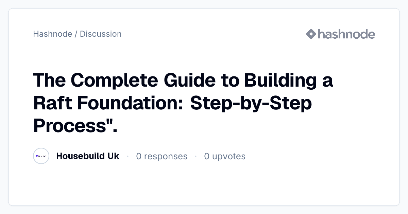
Task: Click the dot separator before 0 upvotes
Action: (x=195, y=156)
